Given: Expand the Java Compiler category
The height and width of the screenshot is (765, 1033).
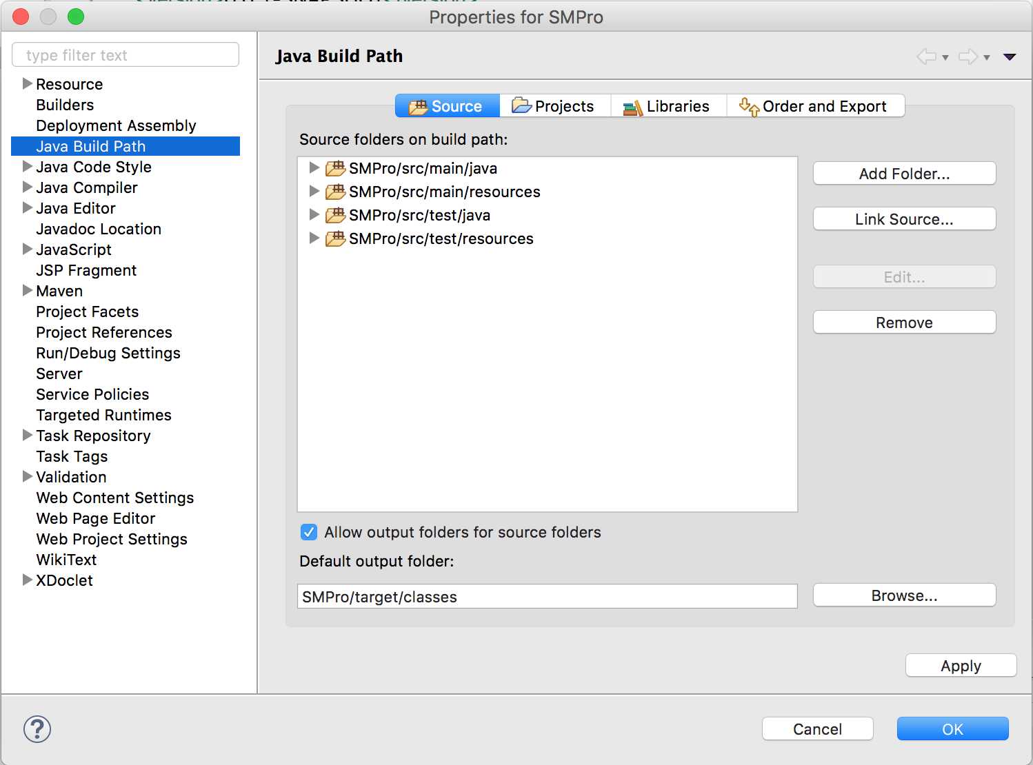Looking at the screenshot, I should (28, 187).
